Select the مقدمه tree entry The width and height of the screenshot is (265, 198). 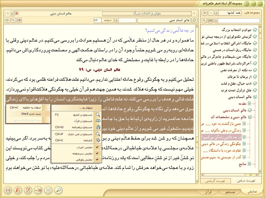pyautogui.click(x=242, y=103)
